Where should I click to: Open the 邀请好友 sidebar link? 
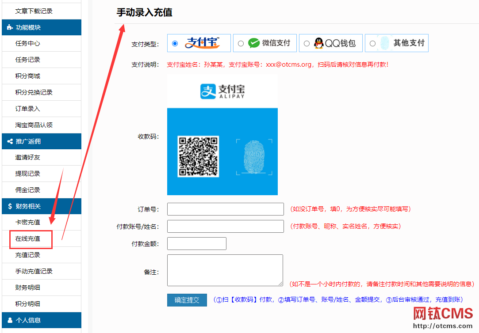click(28, 157)
